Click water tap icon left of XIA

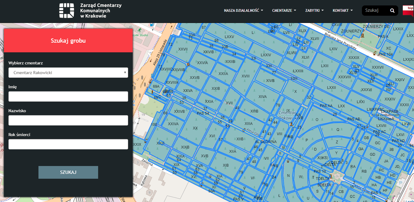point(210,175)
